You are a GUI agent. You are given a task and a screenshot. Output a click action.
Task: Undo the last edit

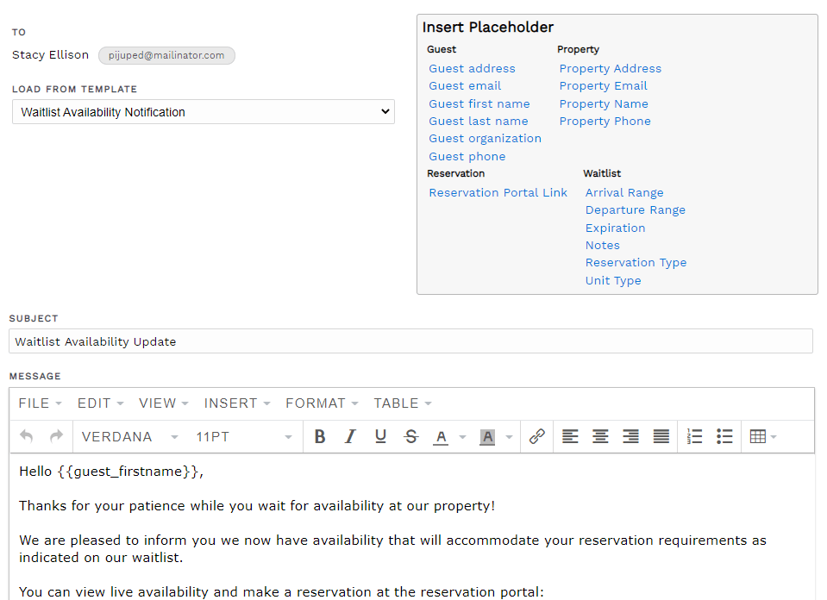tap(26, 436)
